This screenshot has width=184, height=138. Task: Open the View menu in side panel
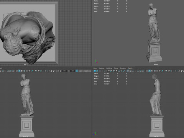coord(95,68)
